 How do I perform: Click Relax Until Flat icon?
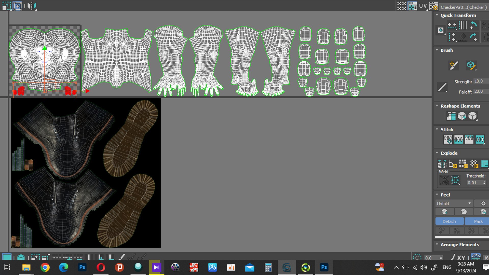(462, 116)
